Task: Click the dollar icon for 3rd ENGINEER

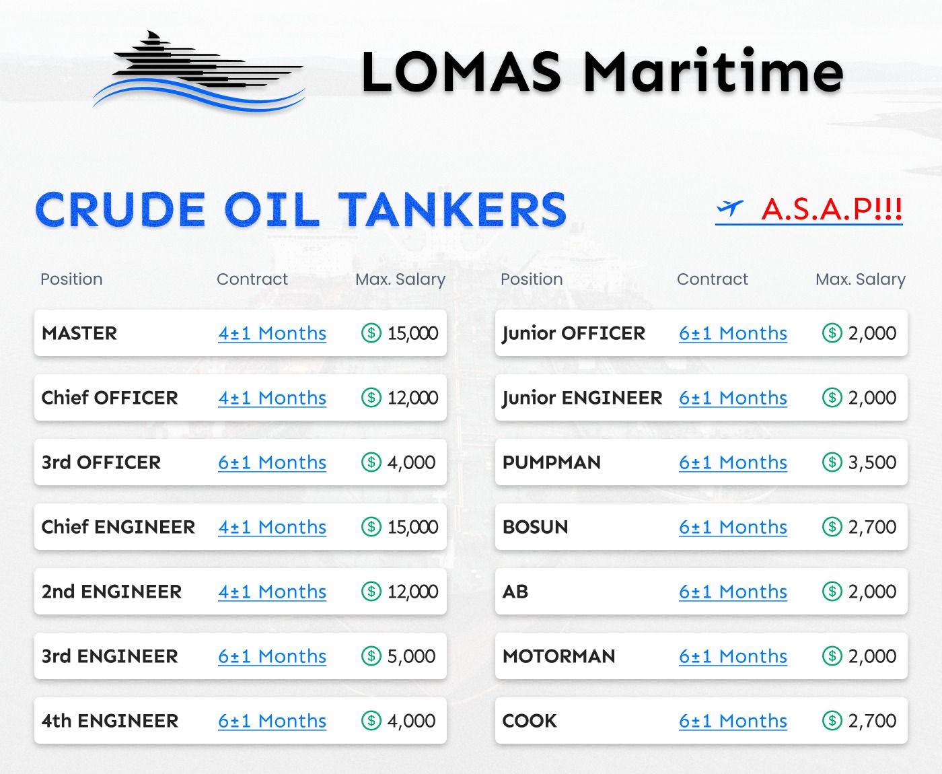Action: [x=371, y=656]
